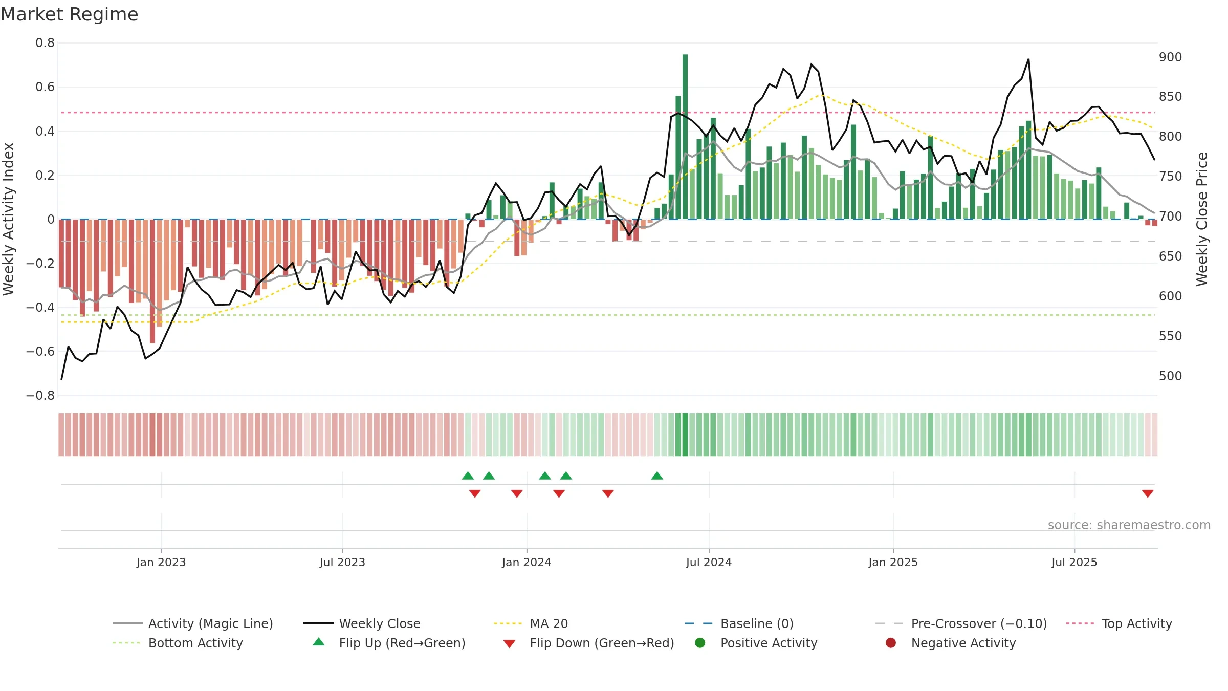Click the red Flip Down legend triangle

pos(509,644)
